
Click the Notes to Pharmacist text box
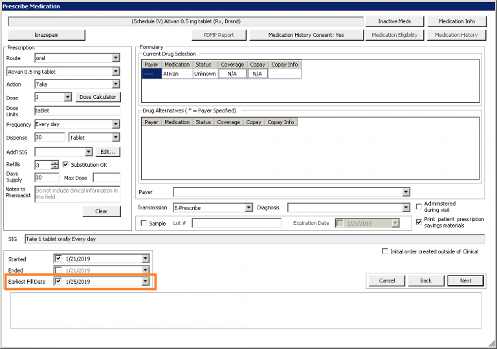click(78, 194)
